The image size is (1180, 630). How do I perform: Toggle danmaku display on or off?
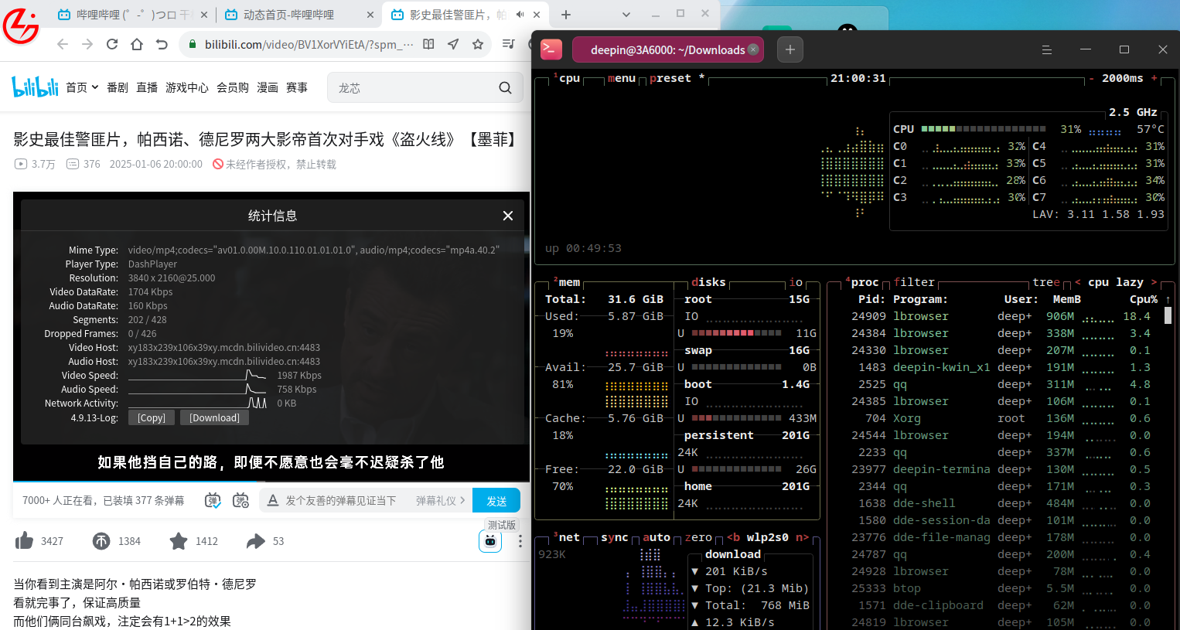tap(213, 501)
